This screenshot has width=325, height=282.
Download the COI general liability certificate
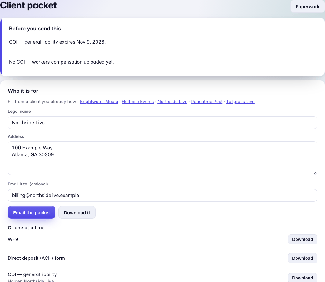click(x=302, y=278)
